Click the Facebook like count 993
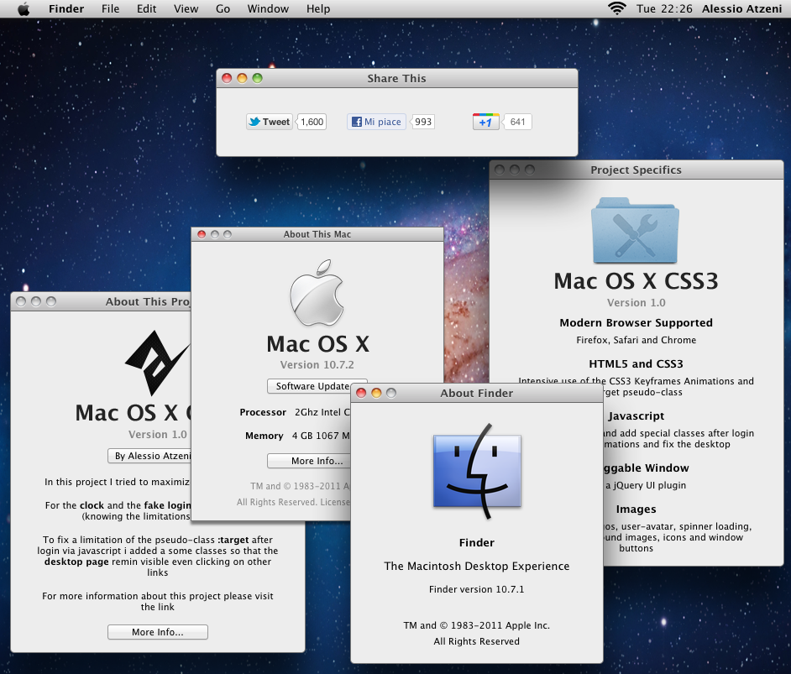This screenshot has width=791, height=674. (422, 122)
